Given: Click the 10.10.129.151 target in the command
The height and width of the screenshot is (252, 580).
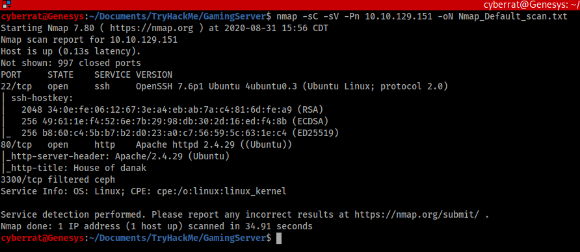Looking at the screenshot, I should (x=398, y=17).
